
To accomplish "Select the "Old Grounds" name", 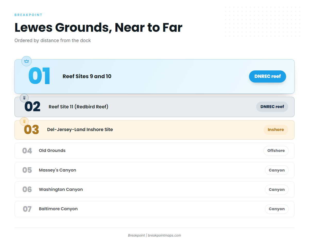I will tap(52, 151).
